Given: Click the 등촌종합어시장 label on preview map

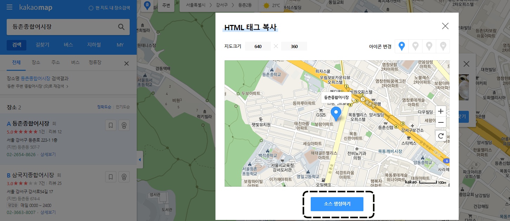Looking at the screenshot, I should (x=336, y=97).
